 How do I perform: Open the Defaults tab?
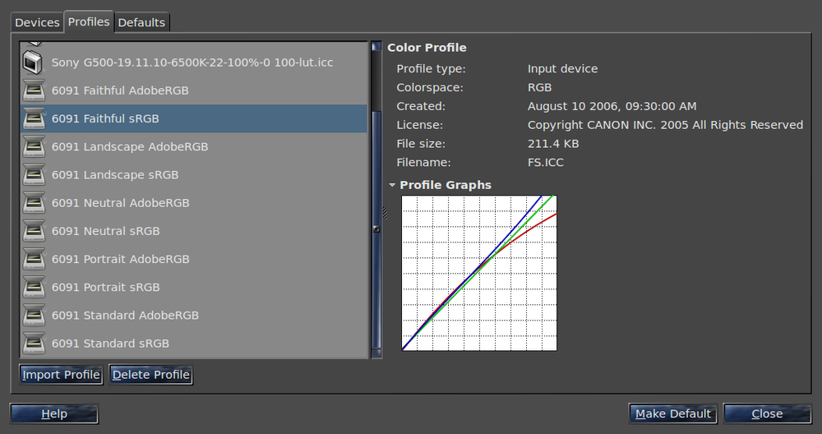point(141,22)
